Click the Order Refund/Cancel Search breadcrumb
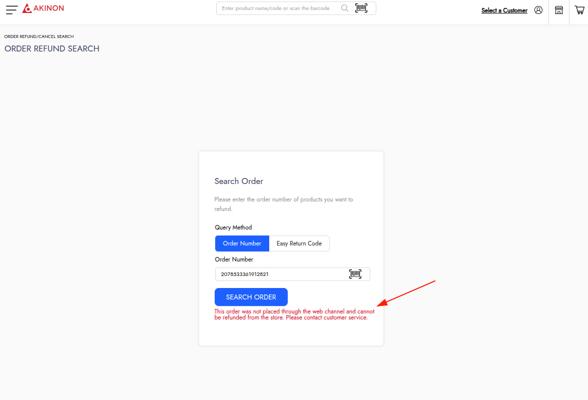Screen dimensions: 588x400 coord(39,36)
